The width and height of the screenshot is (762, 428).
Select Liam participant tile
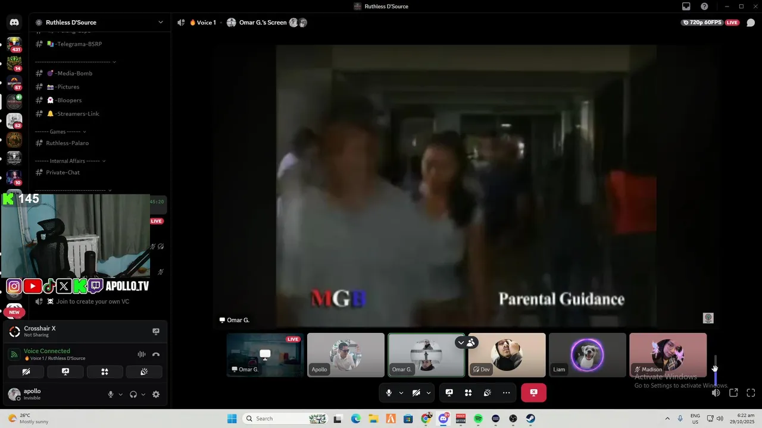click(588, 355)
